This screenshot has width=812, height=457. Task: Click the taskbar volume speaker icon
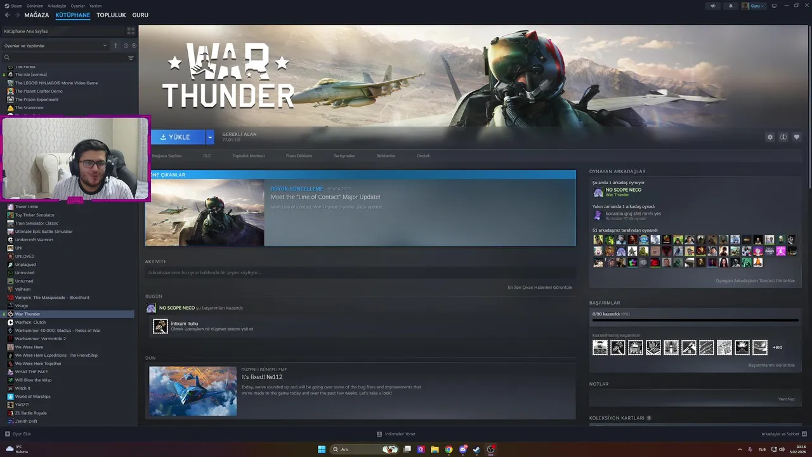click(782, 449)
